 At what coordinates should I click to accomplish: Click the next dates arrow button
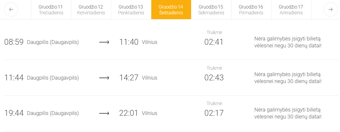pos(330,10)
